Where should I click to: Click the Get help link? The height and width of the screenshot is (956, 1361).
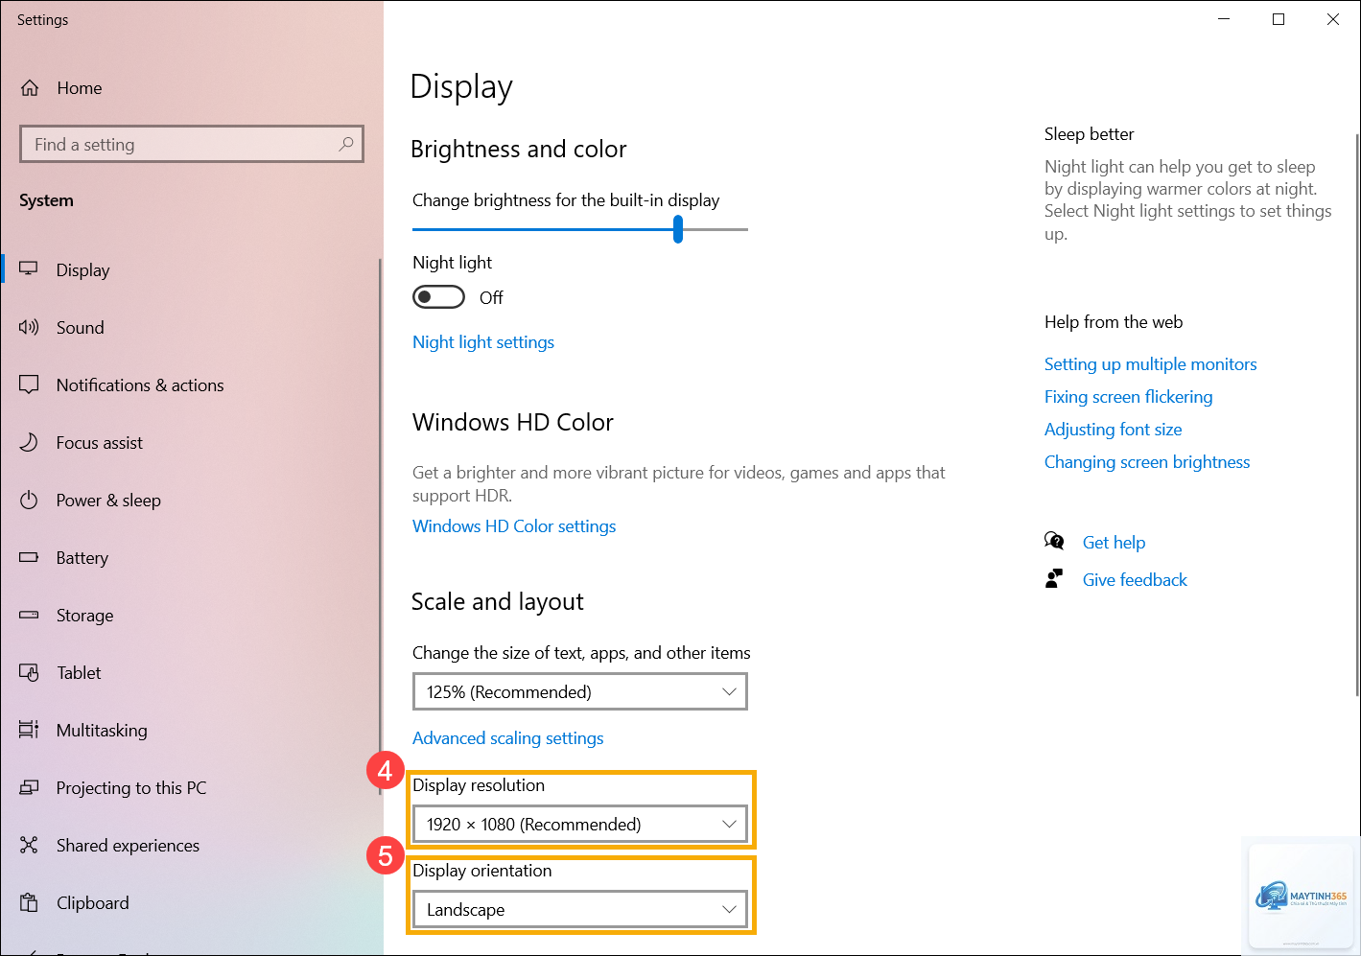click(x=1114, y=543)
